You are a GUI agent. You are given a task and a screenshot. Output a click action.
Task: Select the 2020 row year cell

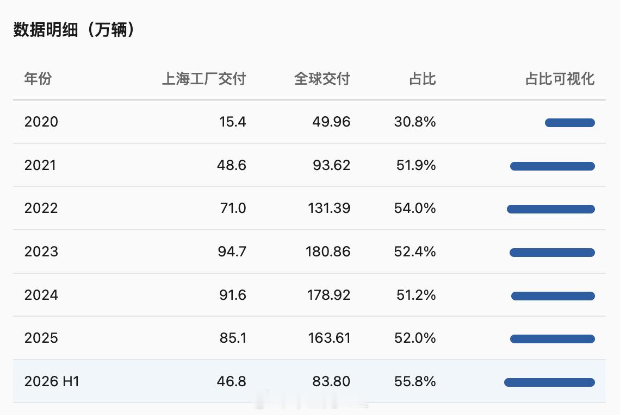click(41, 122)
